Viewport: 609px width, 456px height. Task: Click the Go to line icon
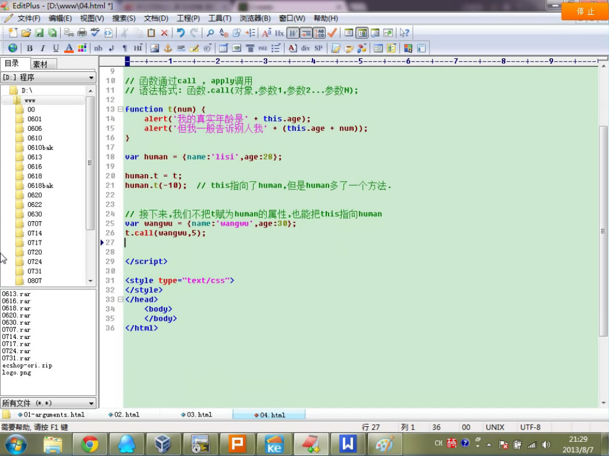250,33
